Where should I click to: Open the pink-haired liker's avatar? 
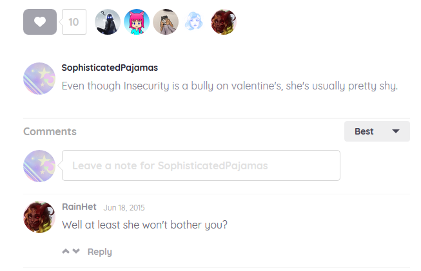coord(137,22)
